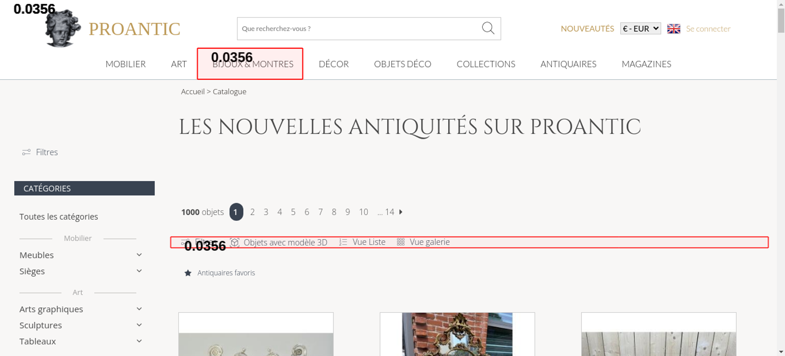
Task: Select the Vue galerie grid icon
Action: pyautogui.click(x=400, y=242)
